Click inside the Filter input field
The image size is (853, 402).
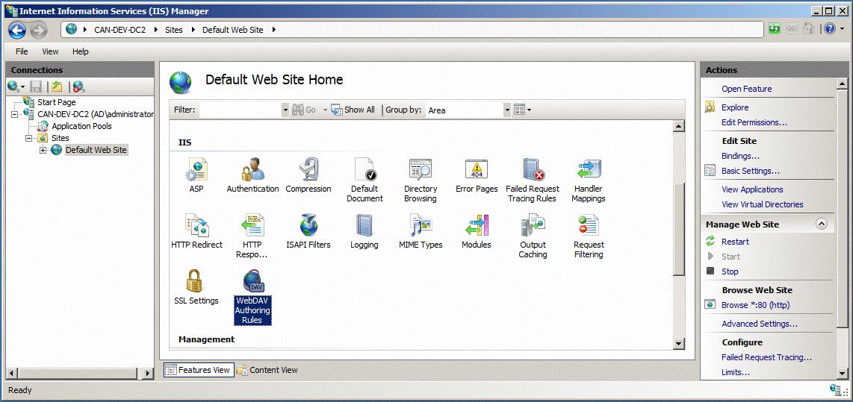pos(240,110)
